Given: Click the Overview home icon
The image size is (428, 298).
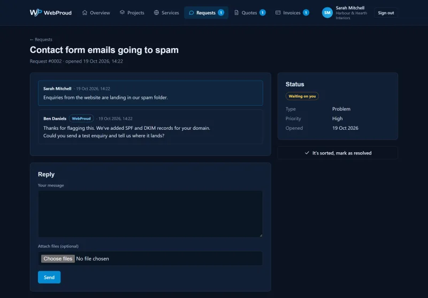Looking at the screenshot, I should point(85,12).
